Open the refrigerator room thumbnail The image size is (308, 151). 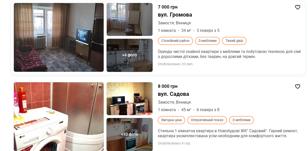coord(130,20)
